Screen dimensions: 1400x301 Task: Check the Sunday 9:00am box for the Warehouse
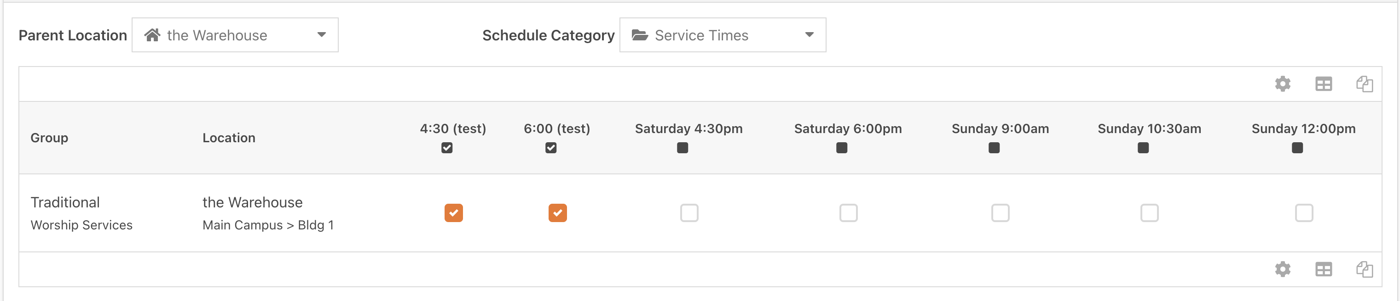pos(1000,213)
